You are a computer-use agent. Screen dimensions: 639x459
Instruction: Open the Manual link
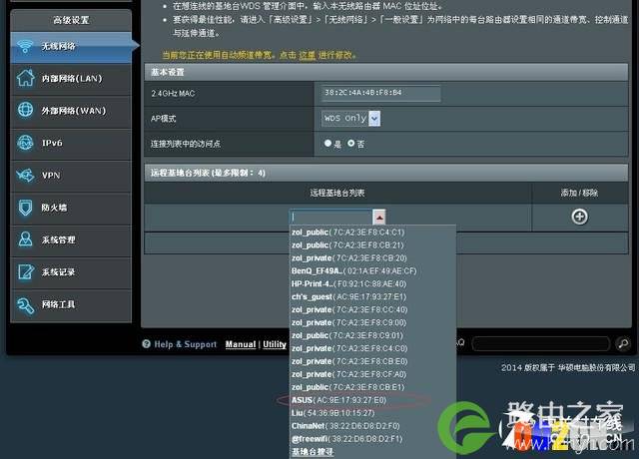click(241, 344)
